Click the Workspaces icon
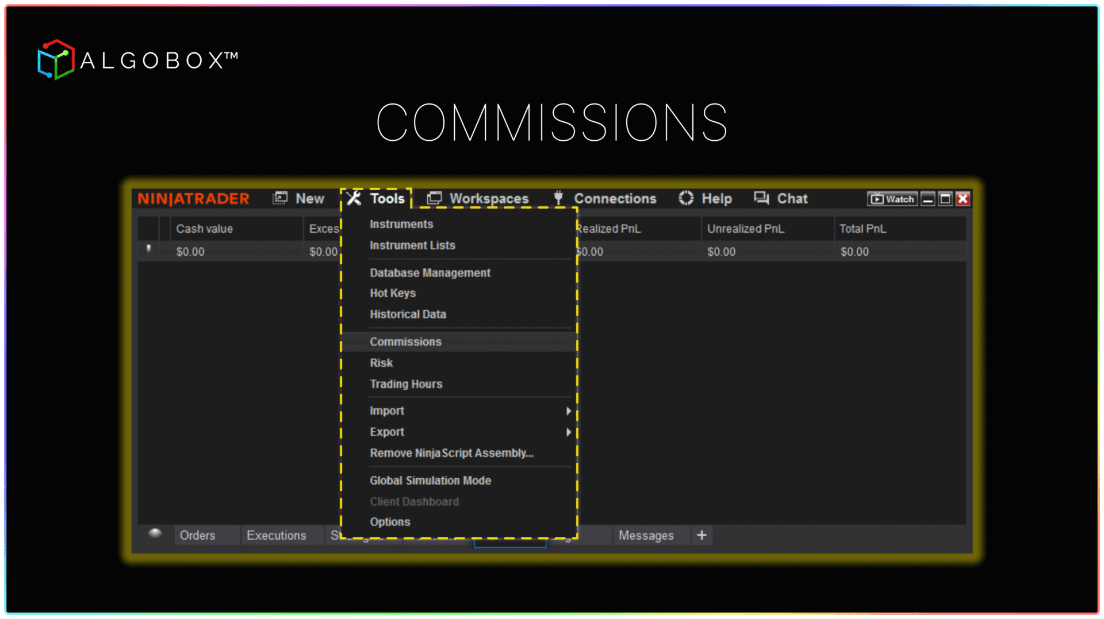Screen dimensions: 1104x619 [x=434, y=198]
